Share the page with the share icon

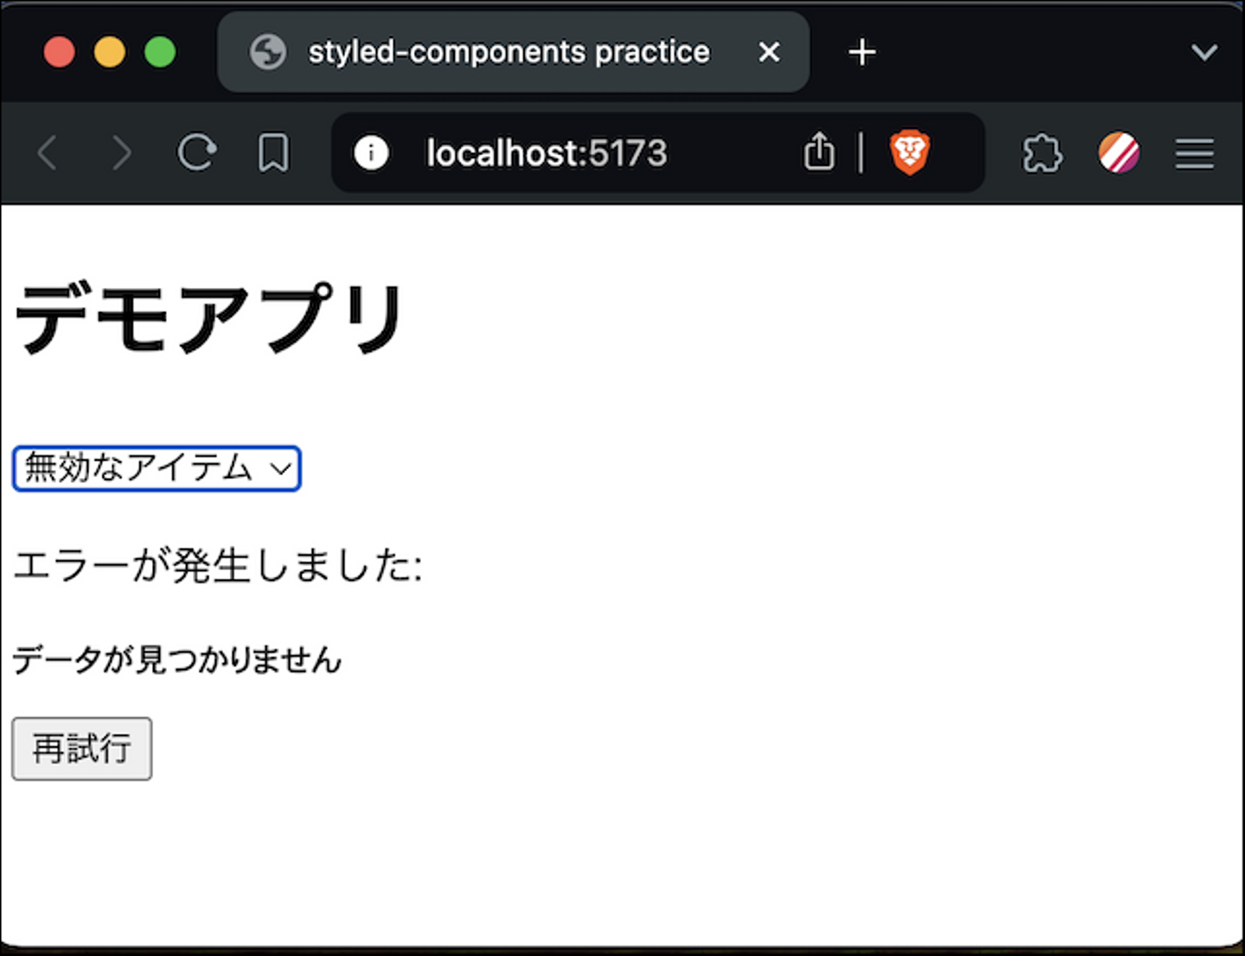(819, 151)
